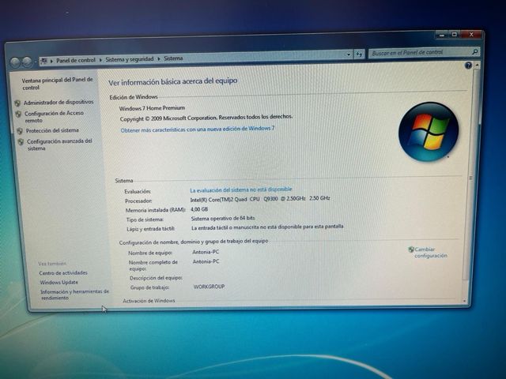Screen dimensions: 506x379
Task: Close the Sistema window
Action: pyautogui.click(x=471, y=34)
